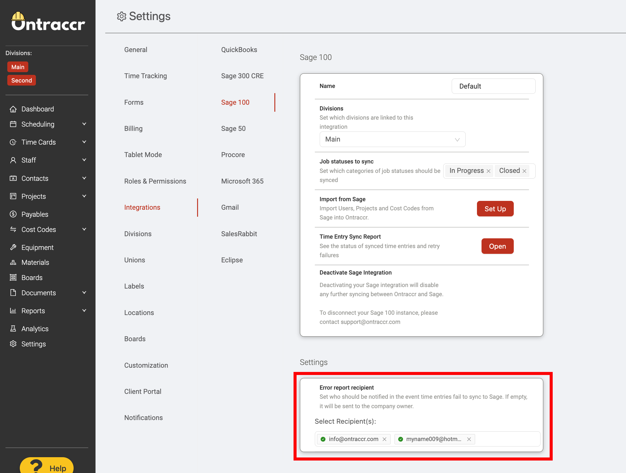Click the Name field showing Default
Viewport: 626px width, 473px height.
493,86
